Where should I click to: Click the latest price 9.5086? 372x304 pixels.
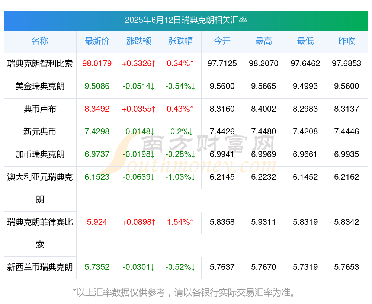[97, 86]
